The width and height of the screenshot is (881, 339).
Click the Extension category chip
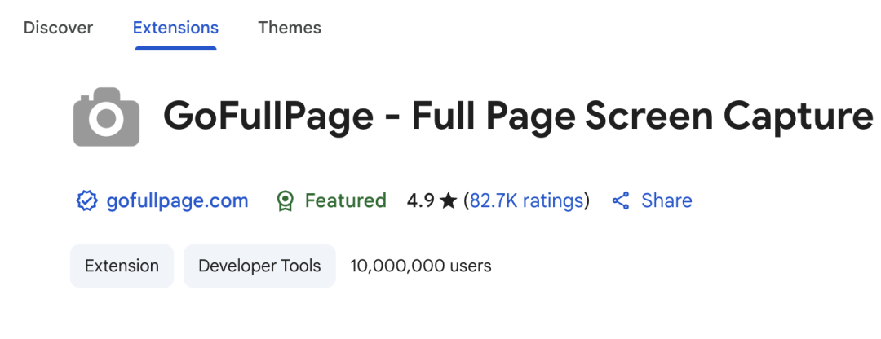[122, 266]
